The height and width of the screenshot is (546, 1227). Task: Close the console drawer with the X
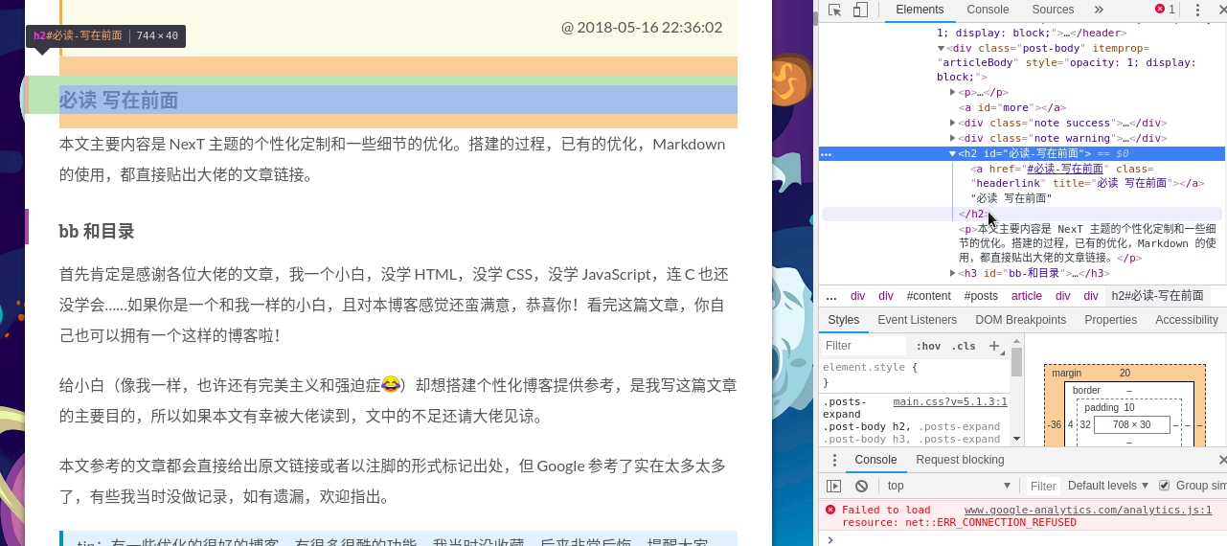(x=1221, y=460)
